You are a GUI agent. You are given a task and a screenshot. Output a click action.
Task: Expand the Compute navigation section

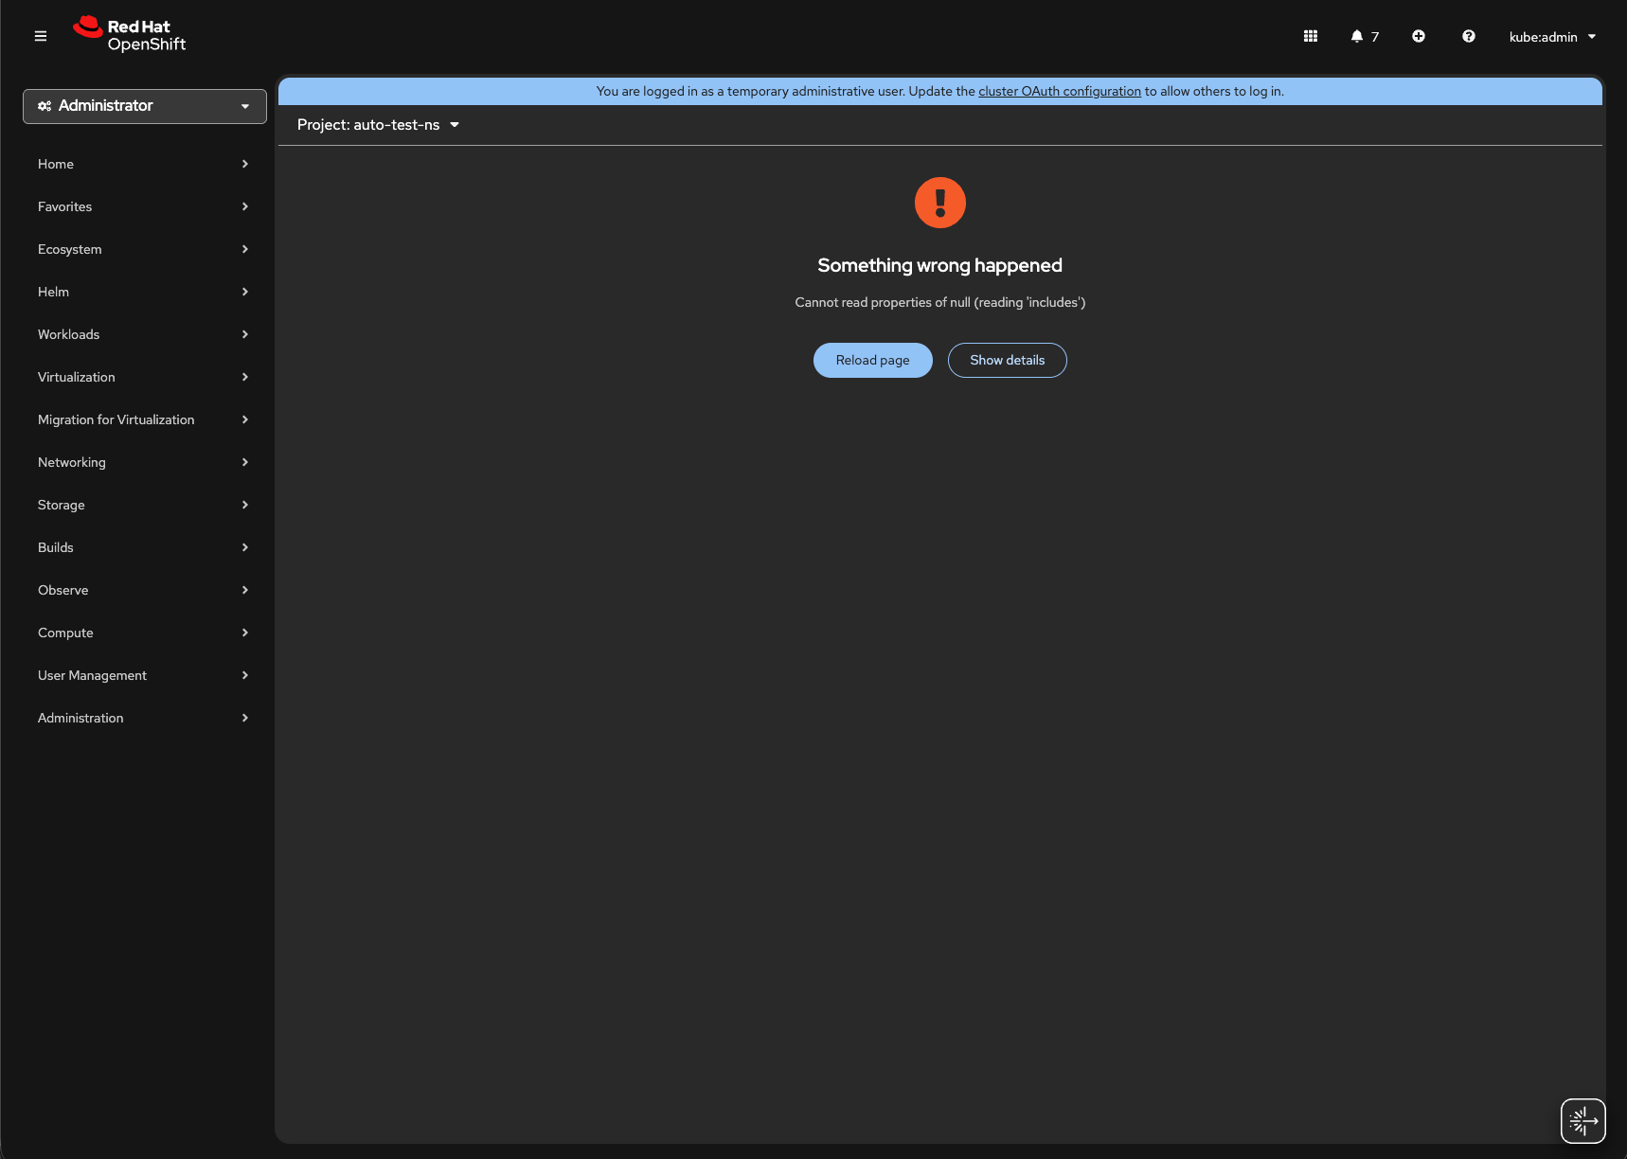(143, 633)
